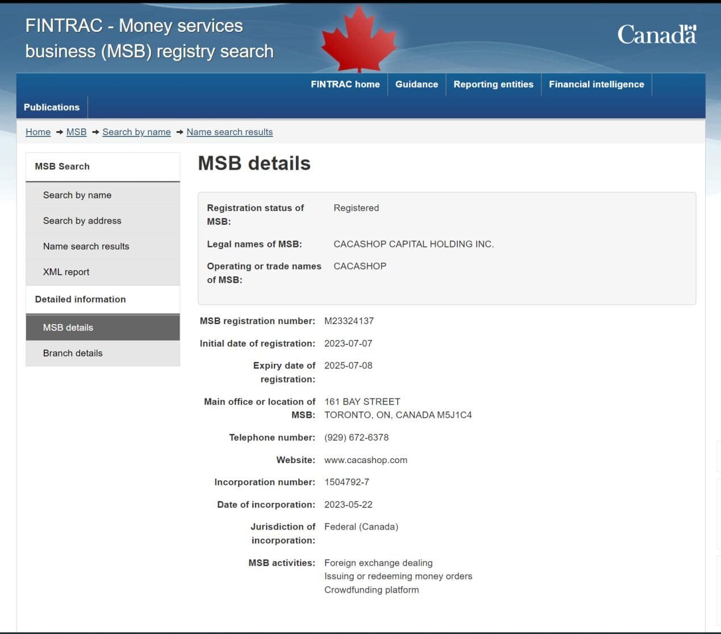Click the Home breadcrumb link
The width and height of the screenshot is (721, 634).
[x=38, y=132]
